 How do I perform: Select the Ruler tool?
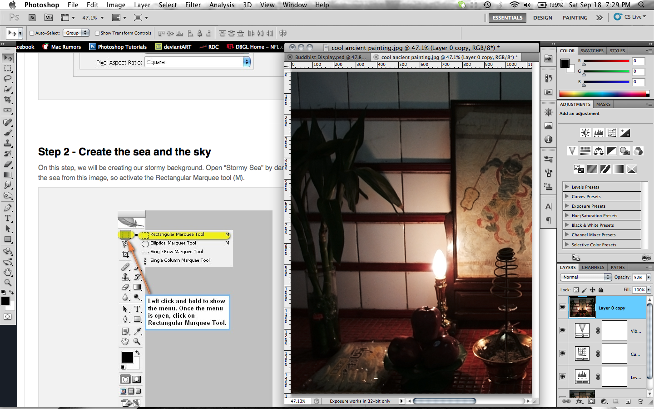(x=8, y=110)
